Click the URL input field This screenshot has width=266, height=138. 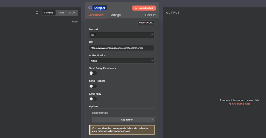click(122, 48)
